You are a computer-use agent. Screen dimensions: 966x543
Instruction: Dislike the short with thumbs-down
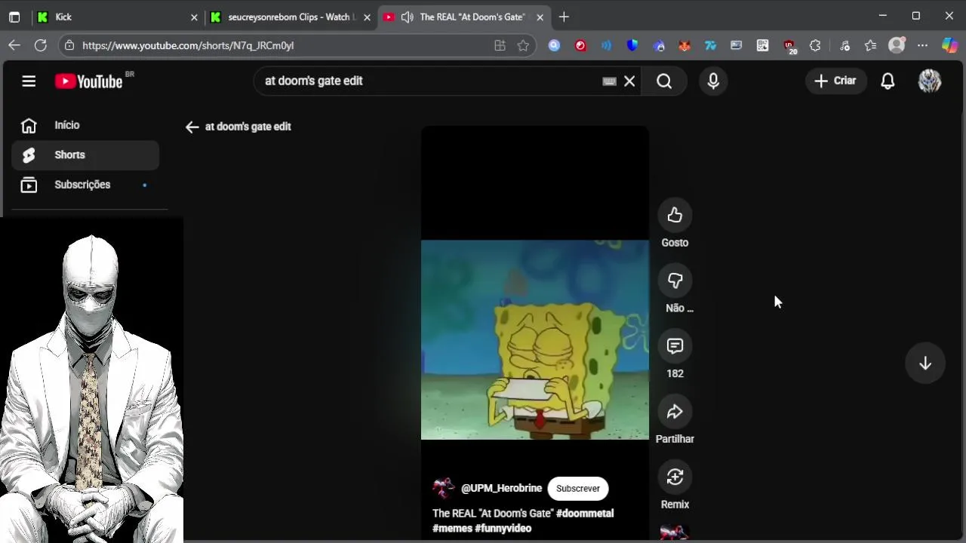675,281
